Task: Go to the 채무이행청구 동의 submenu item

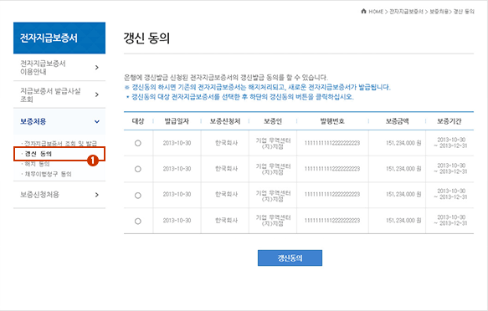Action: pos(48,174)
